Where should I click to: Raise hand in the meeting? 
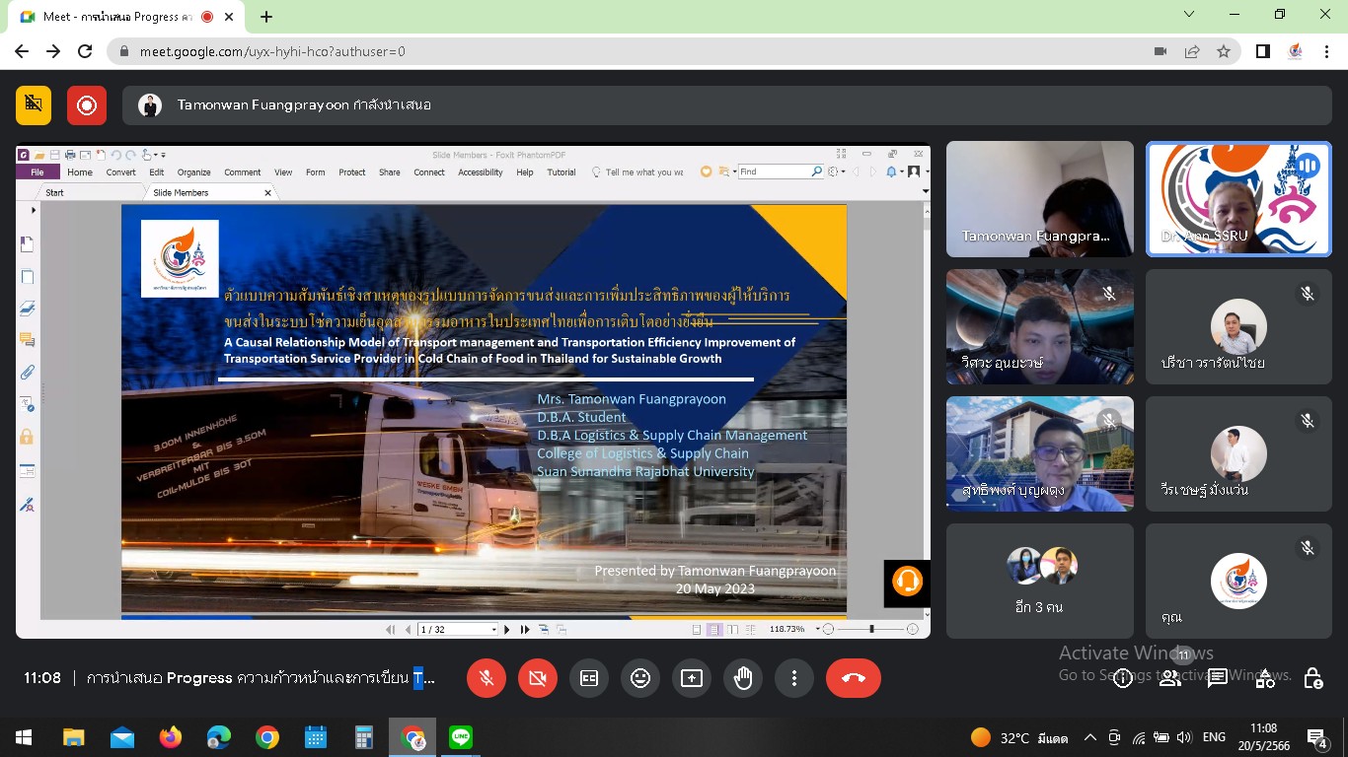[x=743, y=678]
